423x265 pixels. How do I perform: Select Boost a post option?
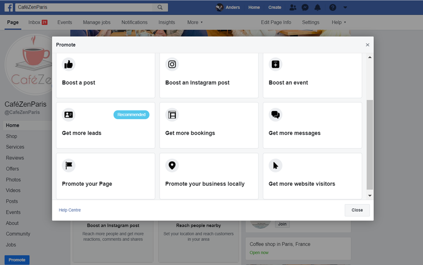tap(105, 75)
